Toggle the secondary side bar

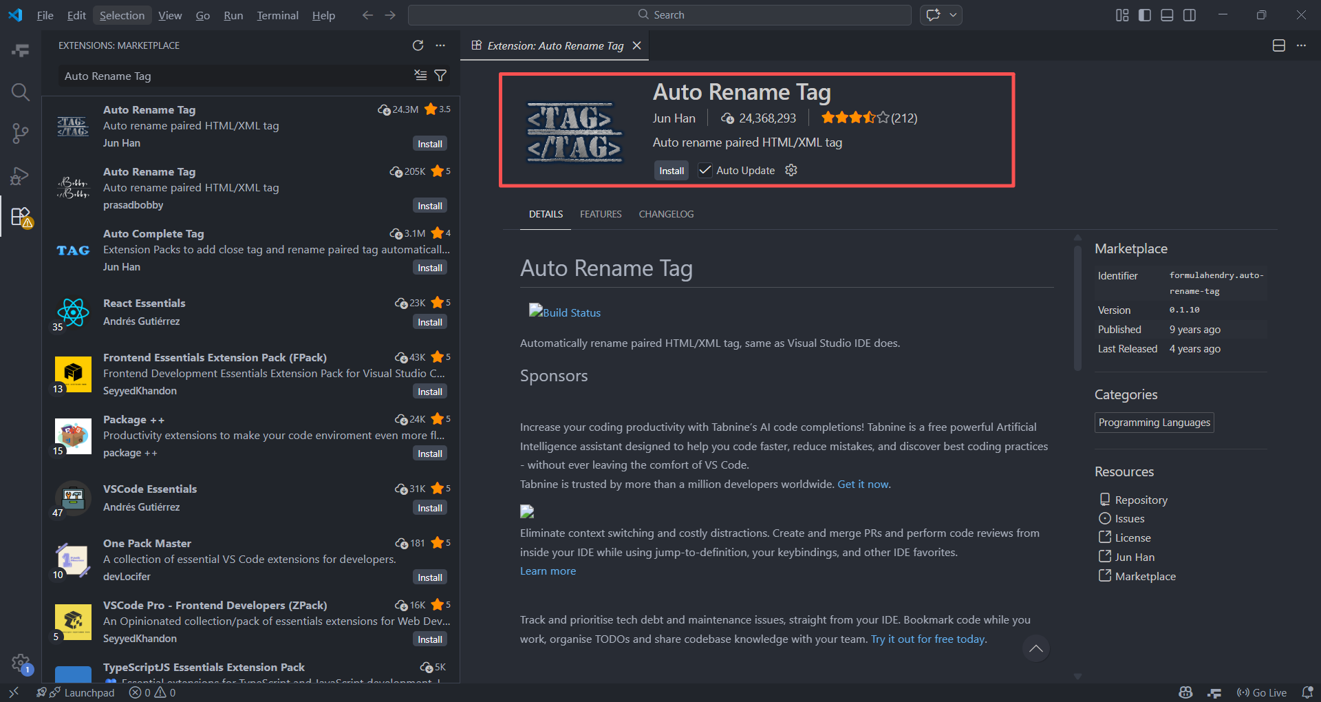pyautogui.click(x=1190, y=15)
